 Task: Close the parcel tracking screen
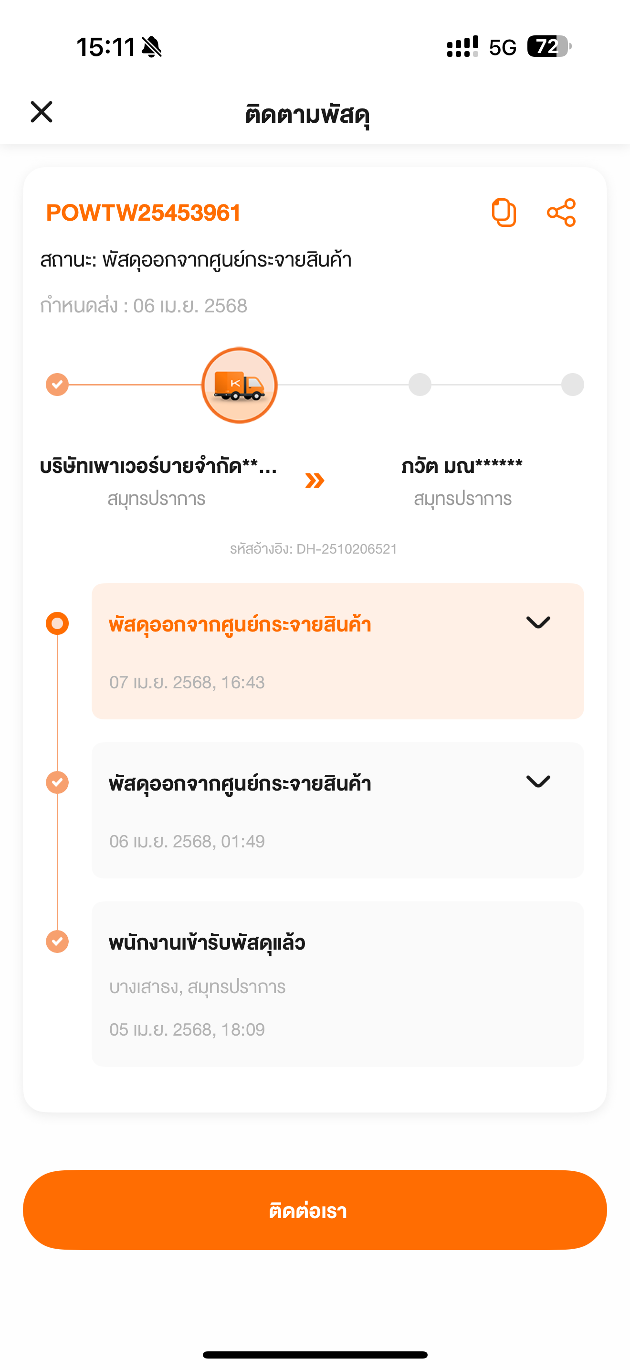pyautogui.click(x=42, y=112)
